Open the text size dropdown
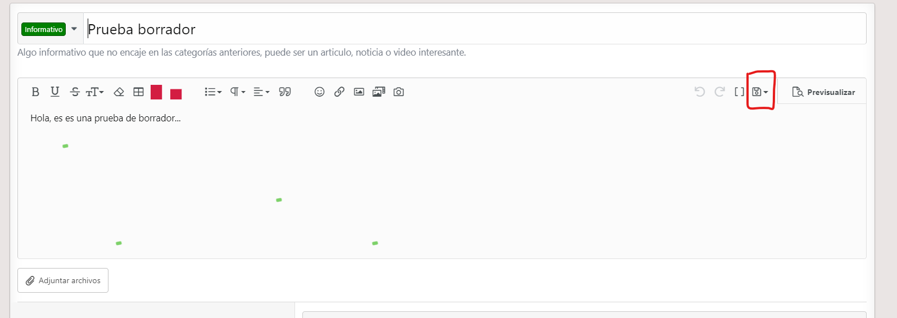Viewport: 897px width, 318px height. point(94,92)
